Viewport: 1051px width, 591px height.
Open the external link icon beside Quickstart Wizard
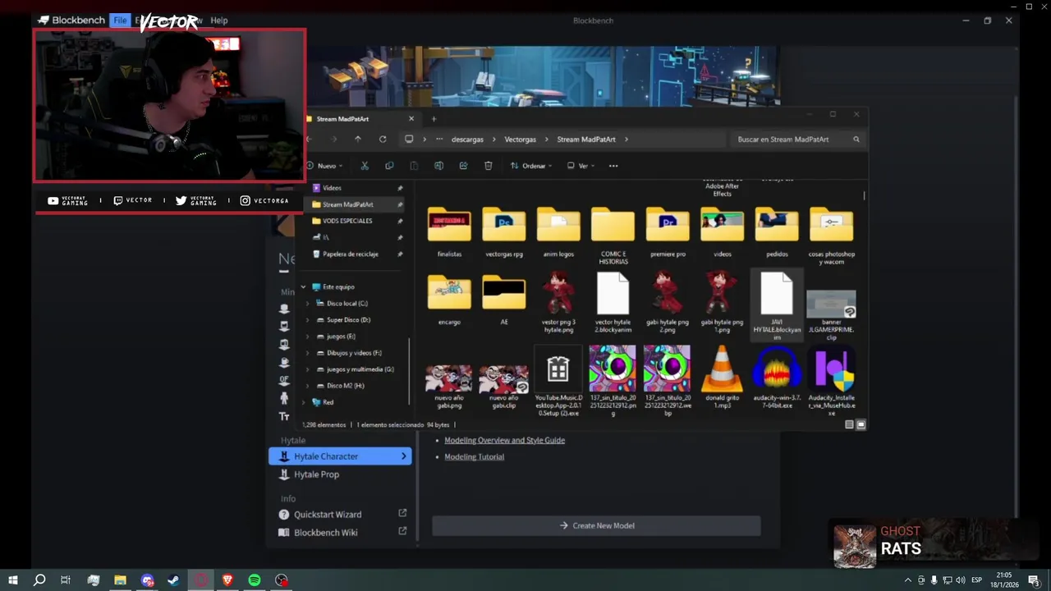pos(402,513)
